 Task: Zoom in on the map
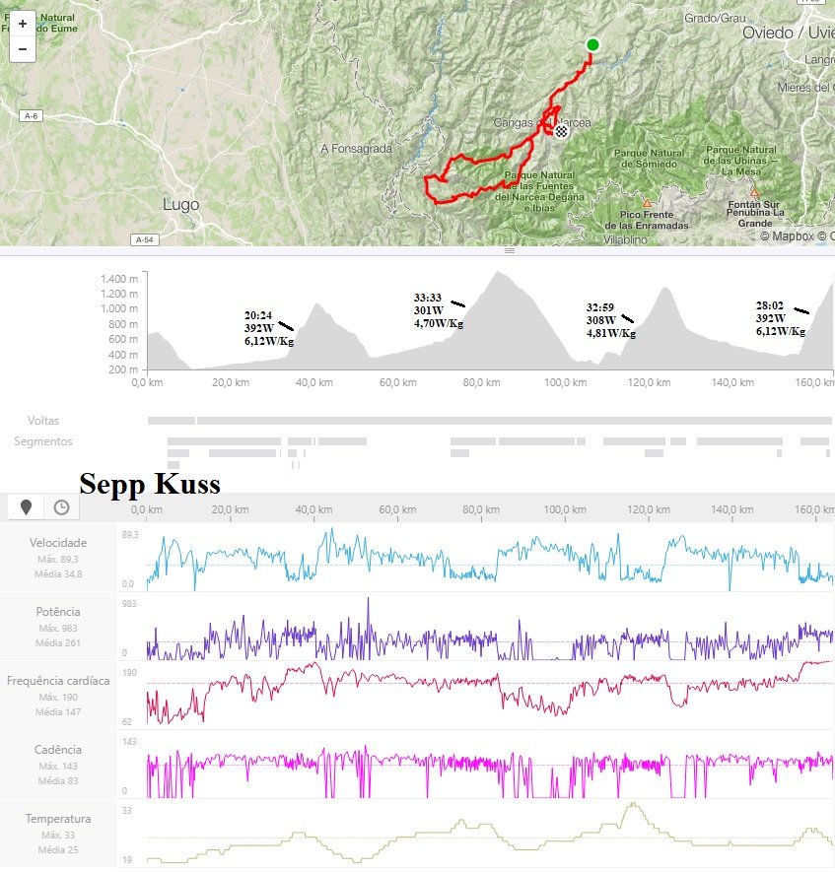(22, 24)
